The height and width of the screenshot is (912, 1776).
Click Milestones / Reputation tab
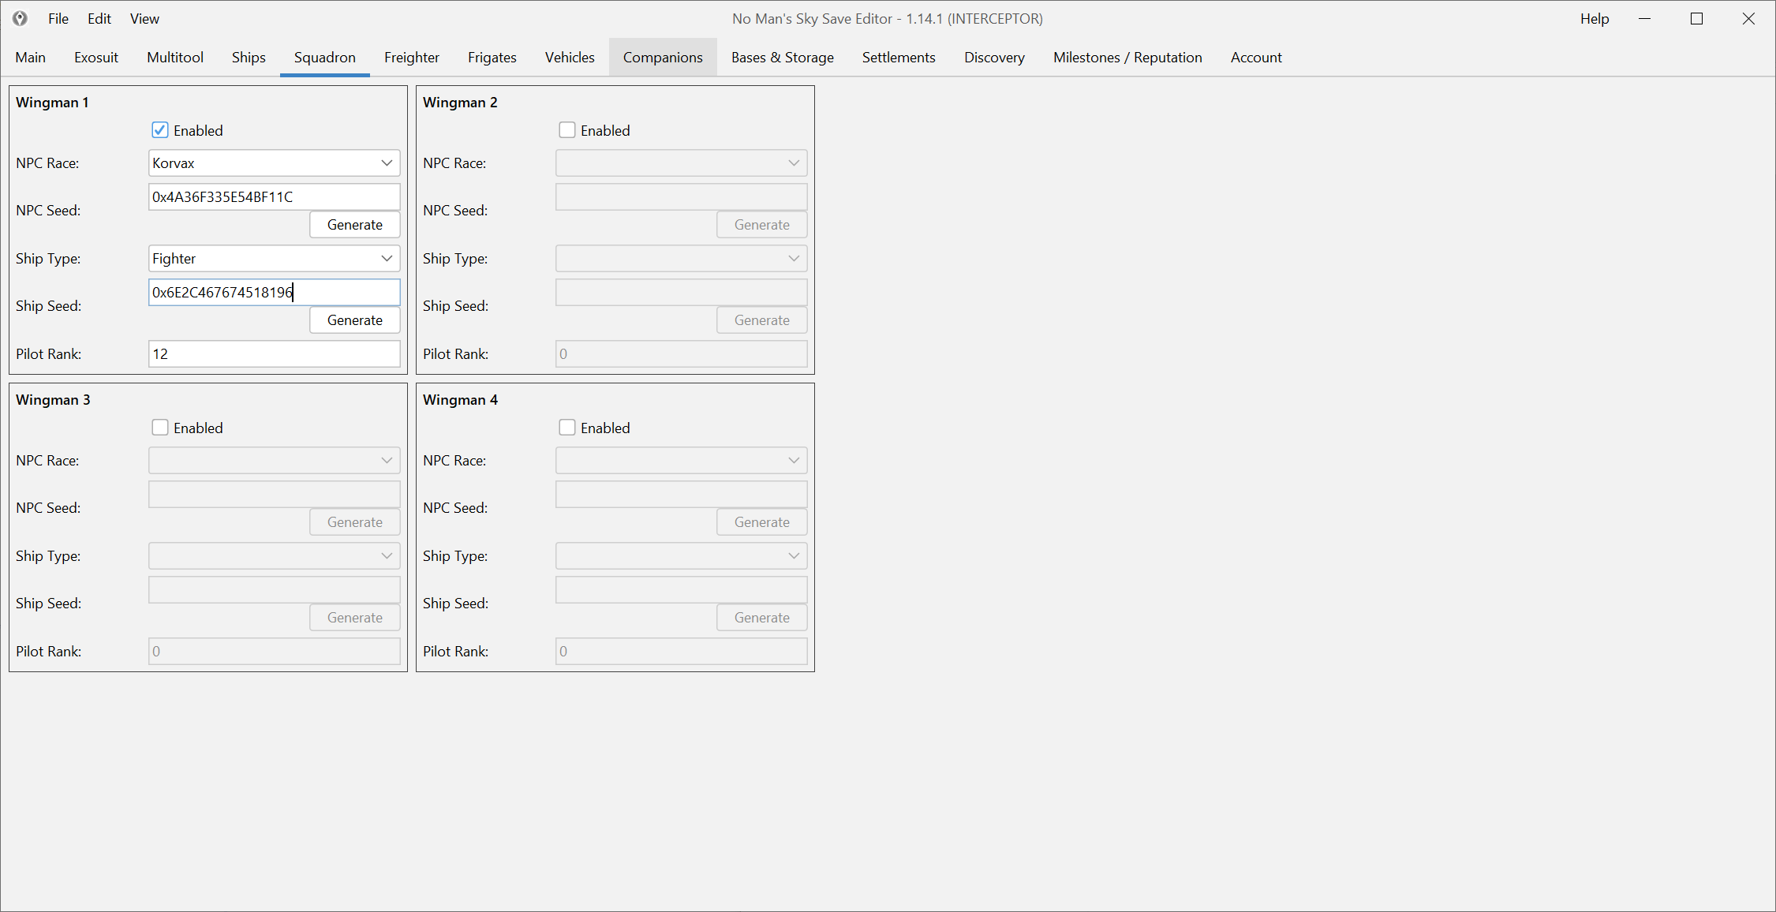pyautogui.click(x=1126, y=56)
